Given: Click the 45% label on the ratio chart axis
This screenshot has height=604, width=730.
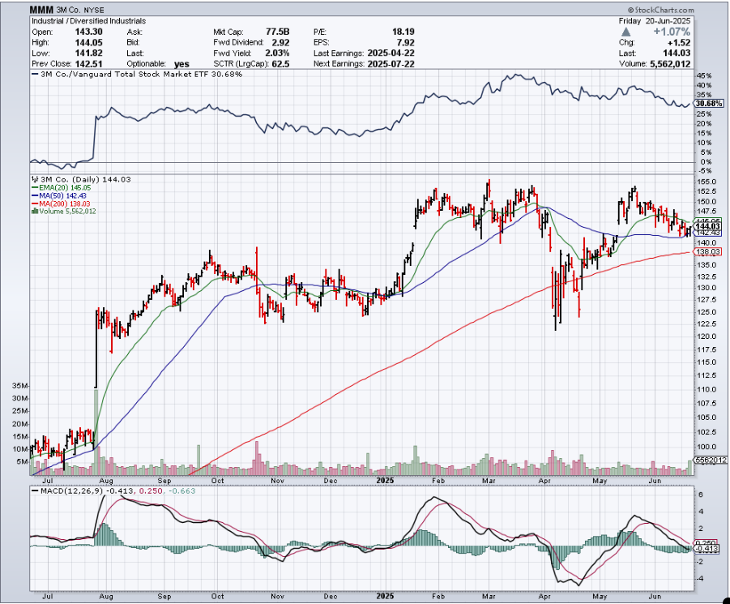Looking at the screenshot, I should (704, 75).
